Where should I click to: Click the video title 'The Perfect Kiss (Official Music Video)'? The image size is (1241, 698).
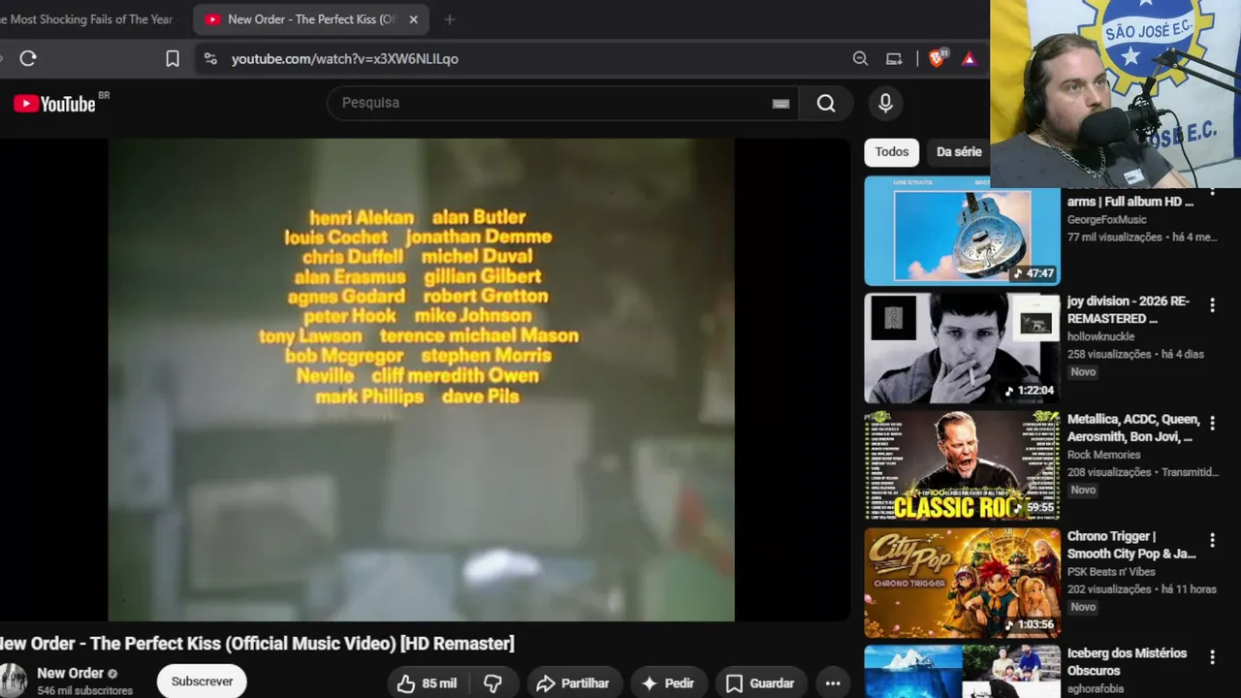257,644
